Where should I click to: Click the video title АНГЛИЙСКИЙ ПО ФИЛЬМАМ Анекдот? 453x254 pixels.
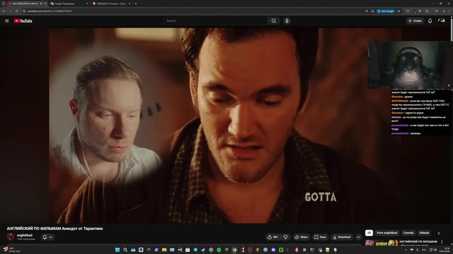click(55, 229)
